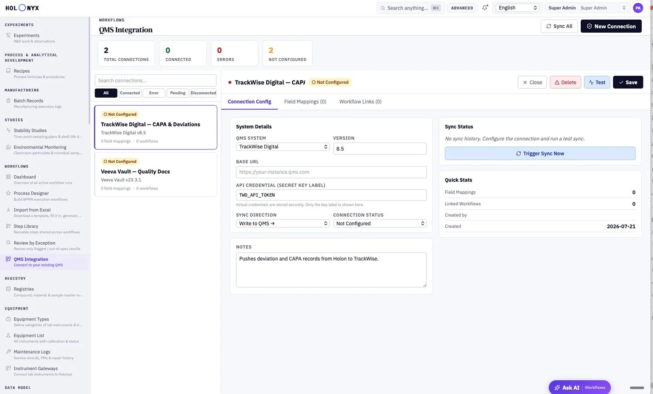Click the Holonyx logo
Viewport: 653px width, 394px height.
[x=22, y=8]
